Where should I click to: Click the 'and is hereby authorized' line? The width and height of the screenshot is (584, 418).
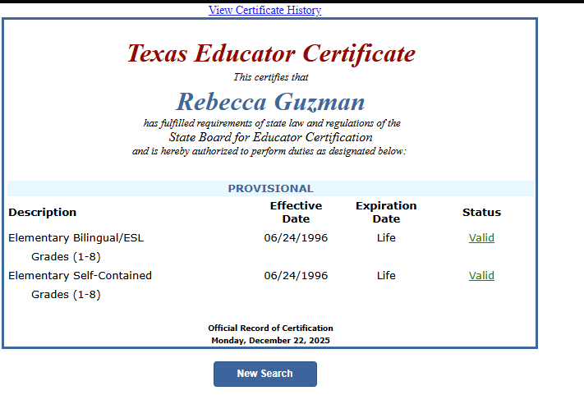(x=269, y=151)
